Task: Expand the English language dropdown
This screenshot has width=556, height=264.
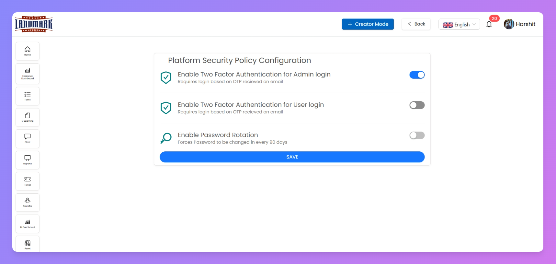Action: pyautogui.click(x=459, y=25)
